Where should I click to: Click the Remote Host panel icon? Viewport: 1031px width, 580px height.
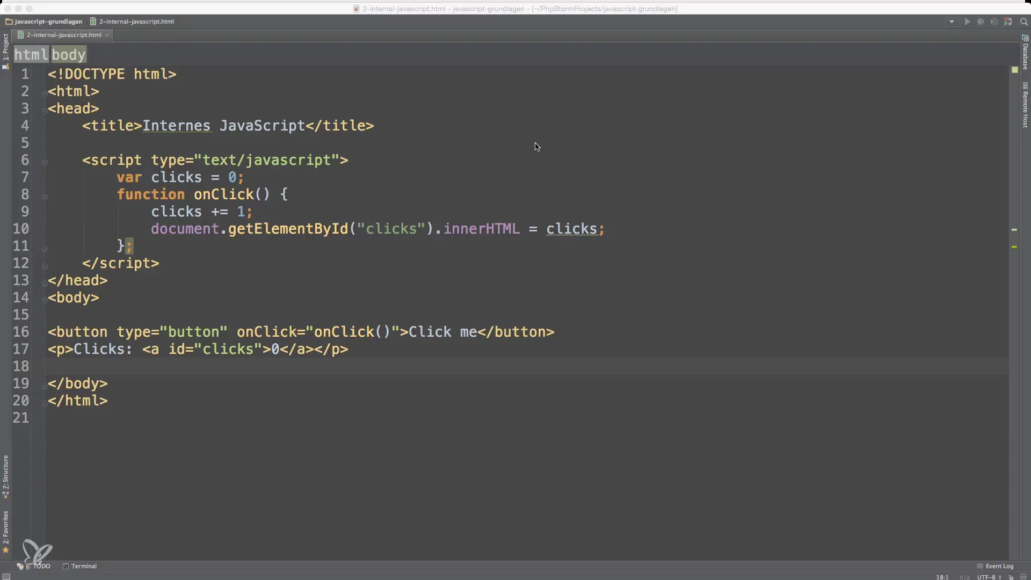1025,85
